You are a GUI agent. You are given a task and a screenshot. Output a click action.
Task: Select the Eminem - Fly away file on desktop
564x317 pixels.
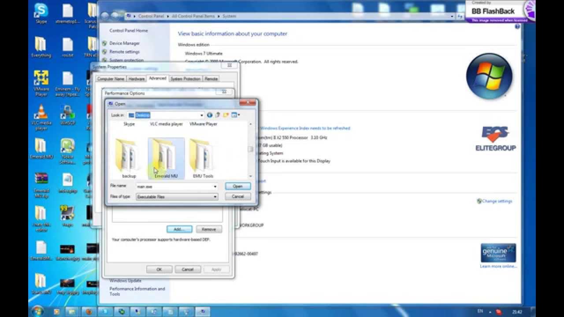tap(67, 84)
